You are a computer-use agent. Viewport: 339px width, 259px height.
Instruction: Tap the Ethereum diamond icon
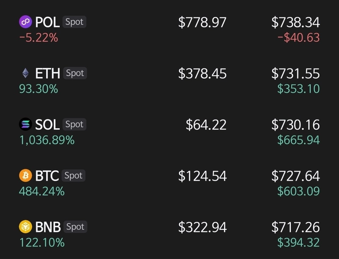[25, 73]
